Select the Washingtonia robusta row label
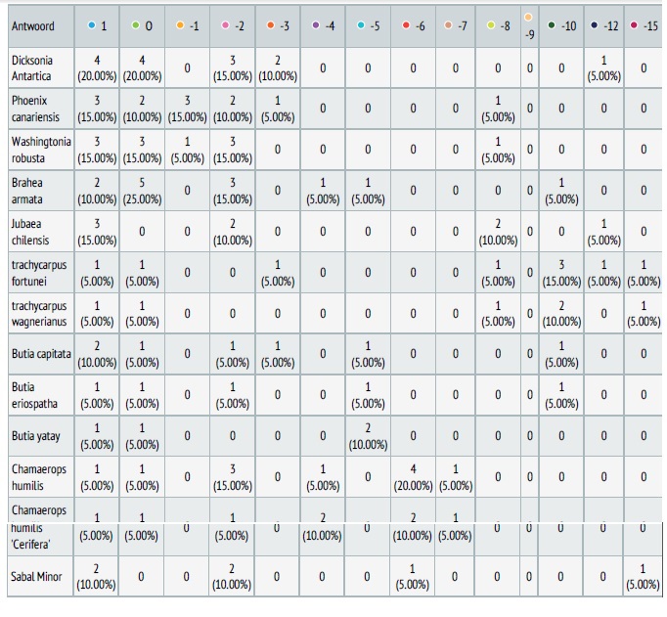Screen dimensions: 667x617 [41, 150]
